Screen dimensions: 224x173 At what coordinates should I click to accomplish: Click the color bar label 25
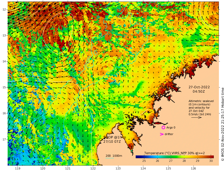pyautogui.click(x=144, y=161)
